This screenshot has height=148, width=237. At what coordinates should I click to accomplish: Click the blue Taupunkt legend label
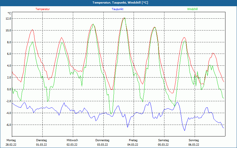click(x=117, y=9)
